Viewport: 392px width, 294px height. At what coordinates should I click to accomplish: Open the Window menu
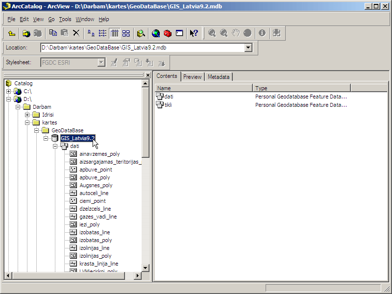tap(85, 19)
